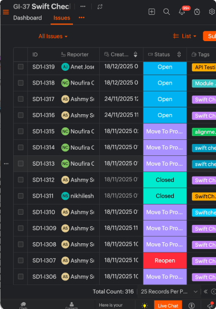The height and width of the screenshot is (309, 216).
Task: Click the Total Count: 316 text
Action: (113, 291)
